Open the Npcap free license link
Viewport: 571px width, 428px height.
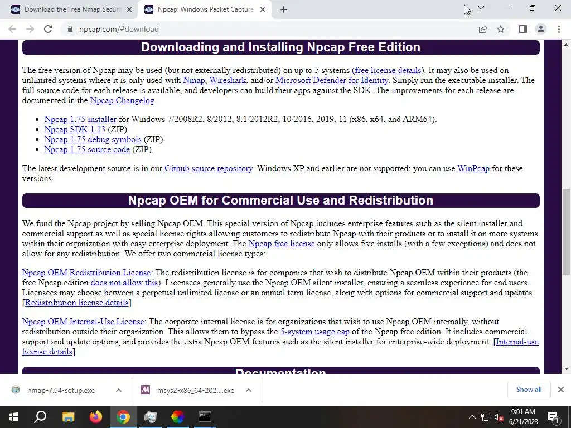click(282, 244)
